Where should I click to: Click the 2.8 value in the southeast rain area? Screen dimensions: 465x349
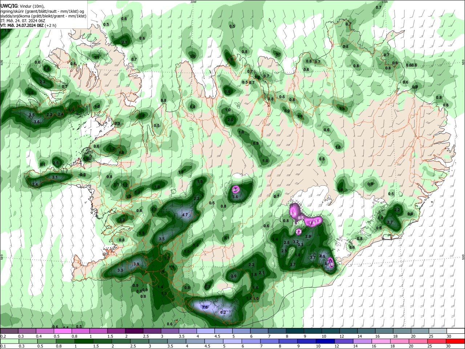click(286, 242)
